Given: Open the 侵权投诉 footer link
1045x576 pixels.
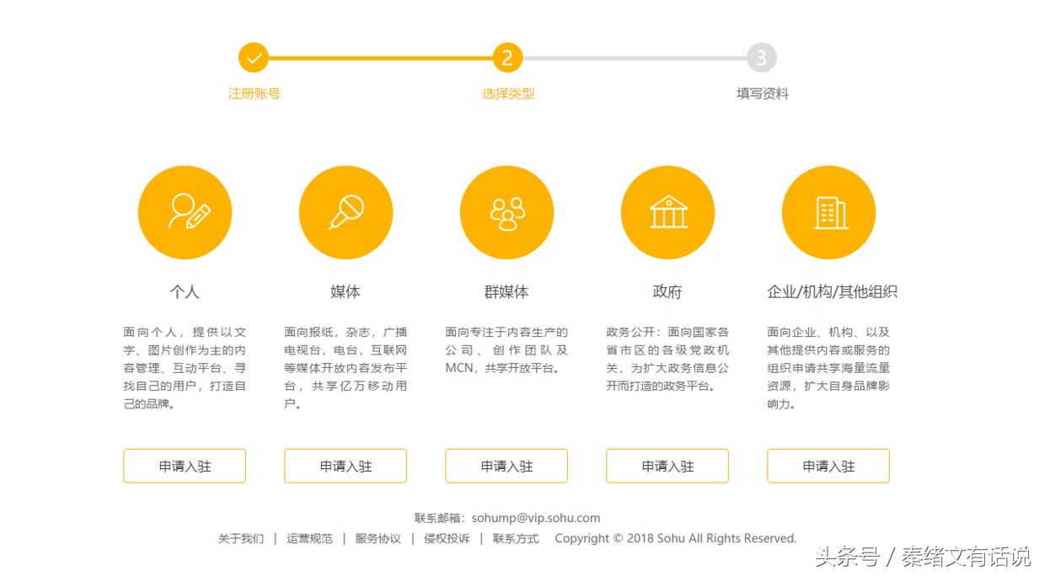Looking at the screenshot, I should pyautogui.click(x=447, y=539).
